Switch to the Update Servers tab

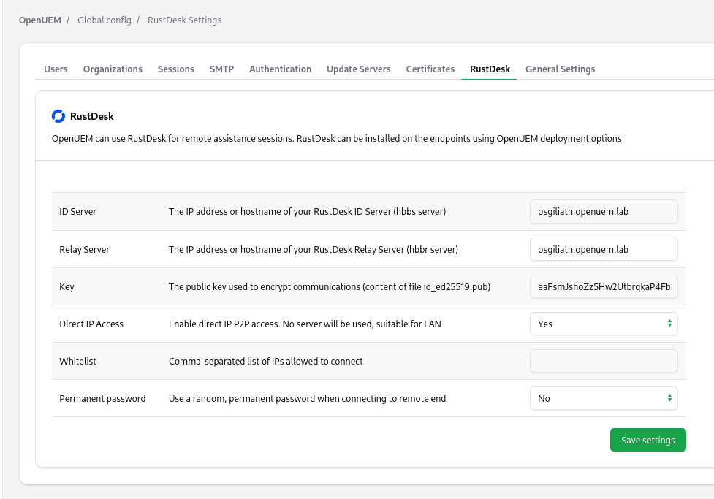point(358,69)
